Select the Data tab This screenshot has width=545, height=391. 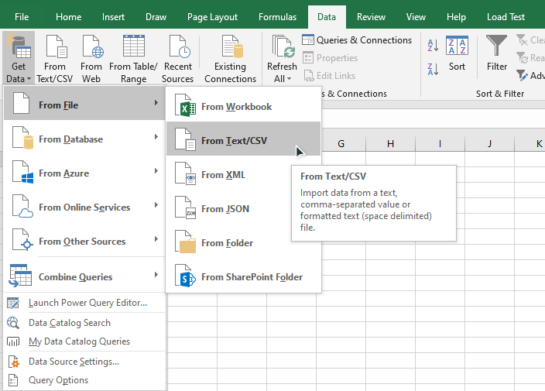pos(327,17)
